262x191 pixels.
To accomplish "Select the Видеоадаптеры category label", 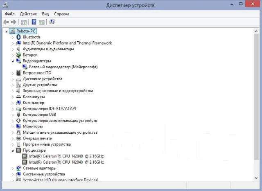I will (x=37, y=61).
